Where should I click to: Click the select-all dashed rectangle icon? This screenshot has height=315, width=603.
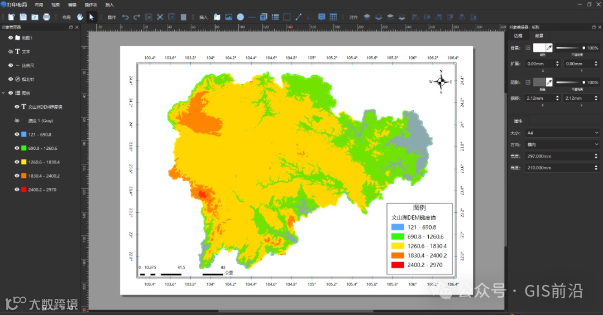coord(149,17)
